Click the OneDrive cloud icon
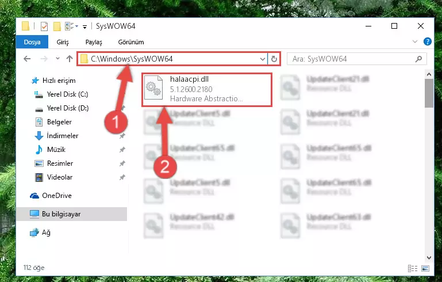This screenshot has width=442, height=282. click(34, 196)
